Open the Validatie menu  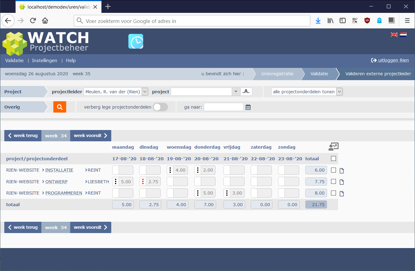(x=14, y=61)
